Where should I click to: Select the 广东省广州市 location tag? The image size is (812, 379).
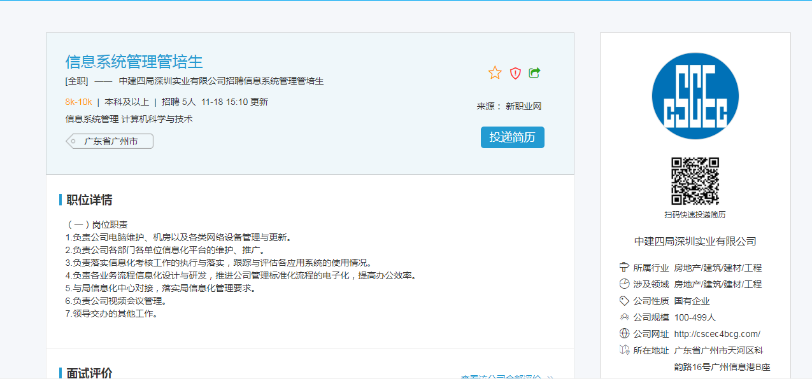[x=111, y=141]
